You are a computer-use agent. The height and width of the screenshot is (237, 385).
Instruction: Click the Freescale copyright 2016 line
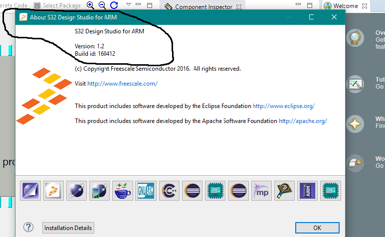point(158,69)
